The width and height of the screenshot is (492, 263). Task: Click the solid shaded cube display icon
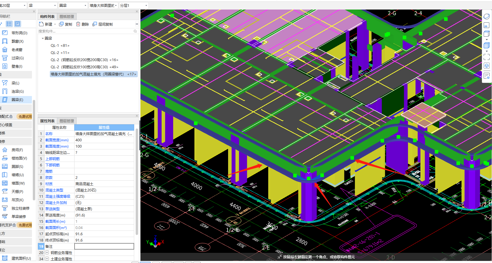[487, 45]
